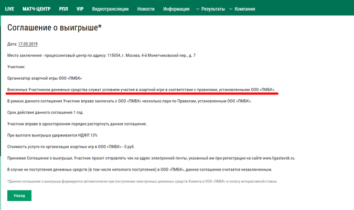Open the LIVE section

(9, 9)
